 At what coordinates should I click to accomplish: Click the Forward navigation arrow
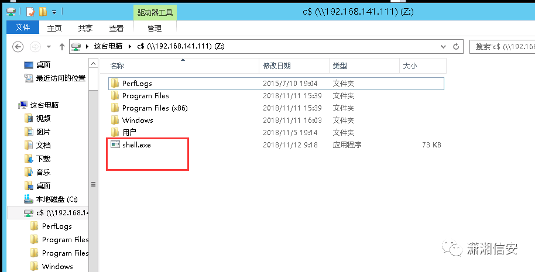click(x=36, y=47)
